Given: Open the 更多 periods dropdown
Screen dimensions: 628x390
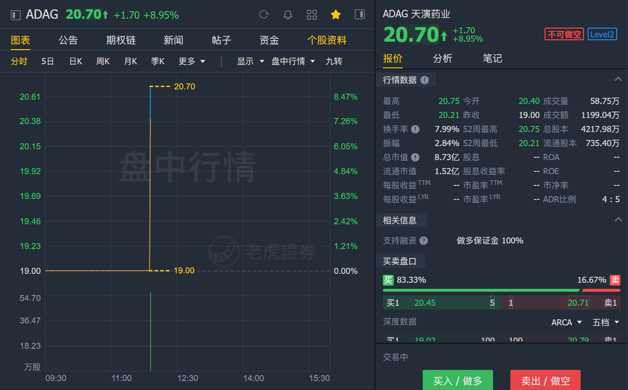Looking at the screenshot, I should tap(192, 61).
